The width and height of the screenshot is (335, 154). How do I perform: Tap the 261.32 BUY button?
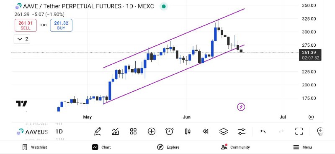61,25
